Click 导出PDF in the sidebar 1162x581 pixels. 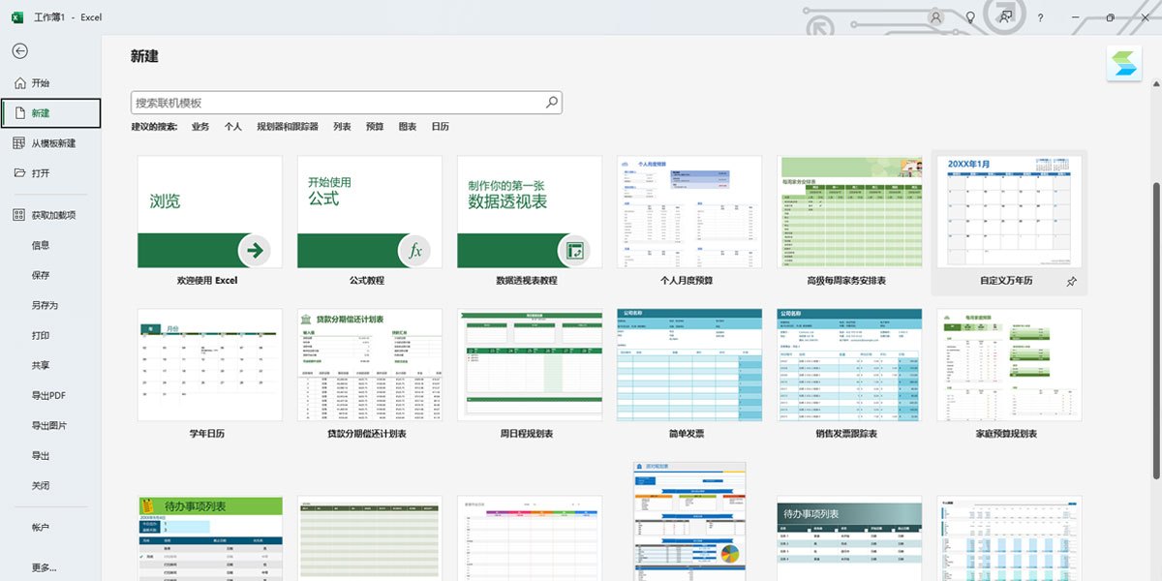[x=46, y=396]
